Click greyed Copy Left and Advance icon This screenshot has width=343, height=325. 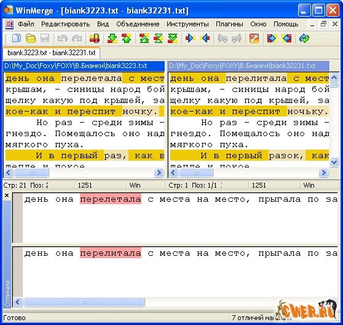(x=237, y=39)
